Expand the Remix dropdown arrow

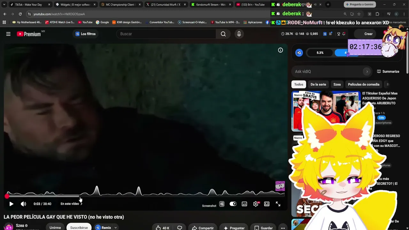[x=115, y=227]
